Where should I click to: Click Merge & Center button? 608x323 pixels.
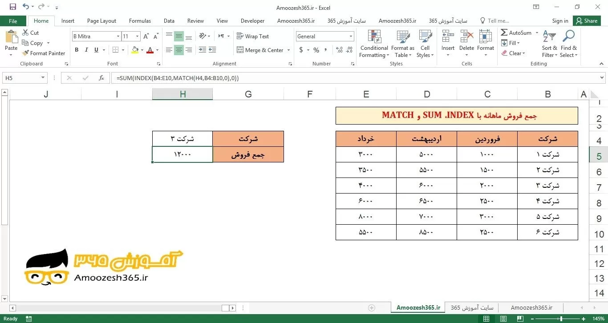coord(260,50)
